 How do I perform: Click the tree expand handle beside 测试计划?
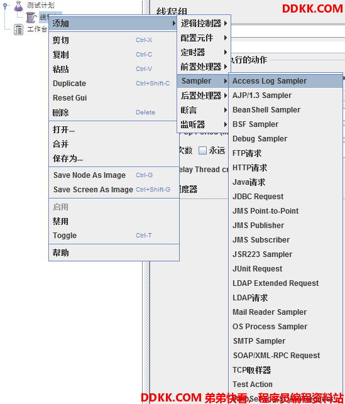[5, 5]
